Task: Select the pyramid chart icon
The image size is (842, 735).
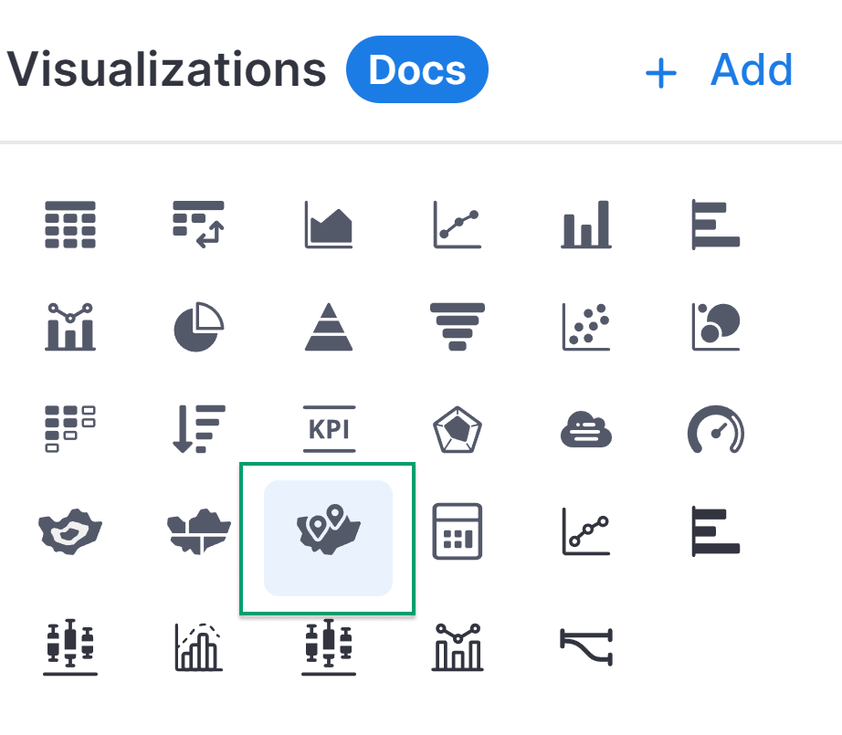Action: coord(329,327)
